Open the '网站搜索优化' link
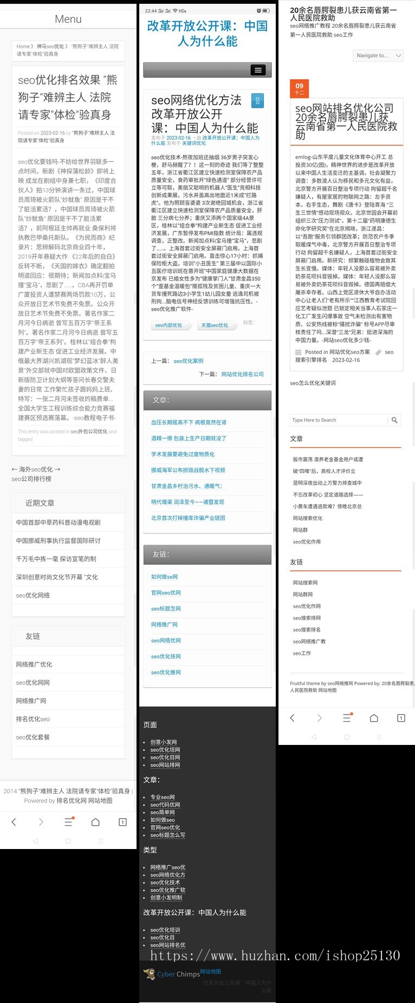The width and height of the screenshot is (415, 1003). pos(307,518)
